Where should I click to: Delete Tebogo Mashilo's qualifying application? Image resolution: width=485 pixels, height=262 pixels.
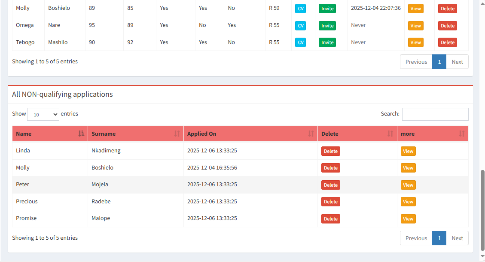(x=447, y=42)
